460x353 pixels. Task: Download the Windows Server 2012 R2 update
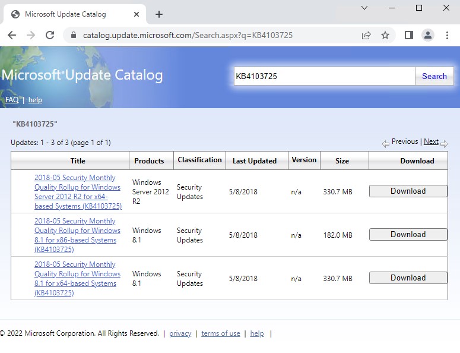point(408,191)
